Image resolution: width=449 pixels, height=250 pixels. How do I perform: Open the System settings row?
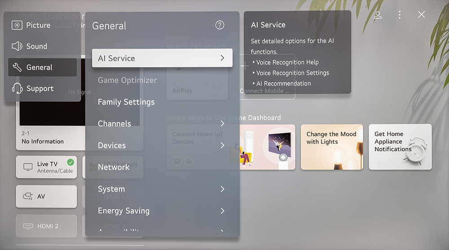[162, 189]
